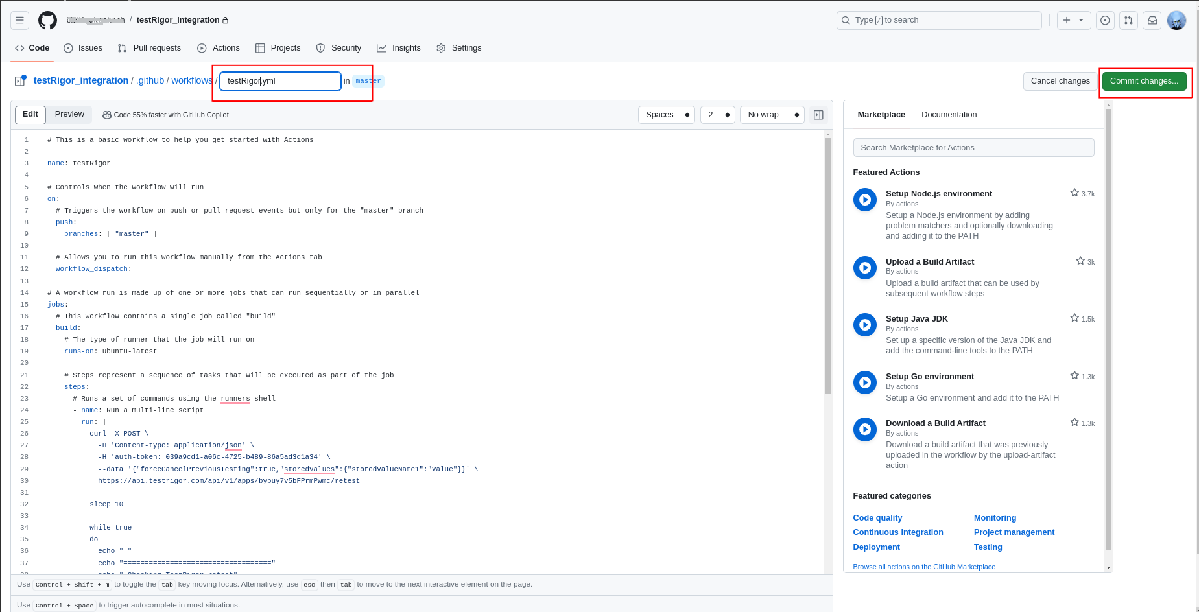Open the notifications inbox icon

coord(1152,20)
